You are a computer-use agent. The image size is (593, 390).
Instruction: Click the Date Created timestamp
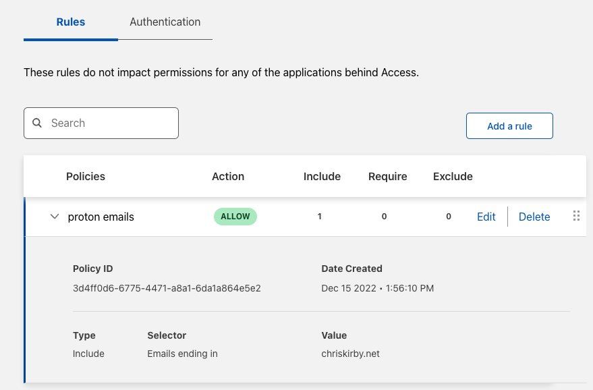tap(377, 288)
